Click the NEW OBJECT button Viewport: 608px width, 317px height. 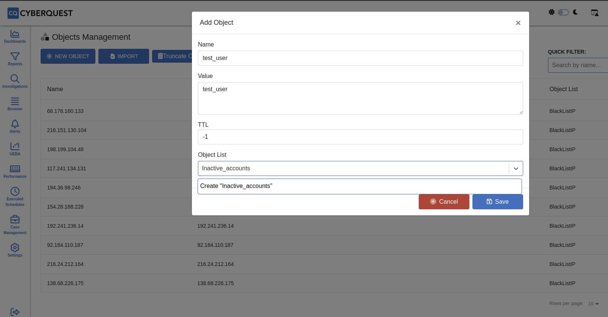(68, 56)
